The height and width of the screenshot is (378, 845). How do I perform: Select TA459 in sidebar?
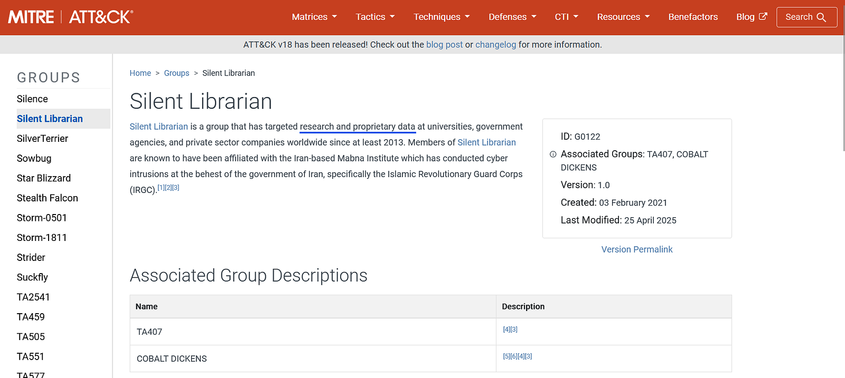click(x=31, y=317)
